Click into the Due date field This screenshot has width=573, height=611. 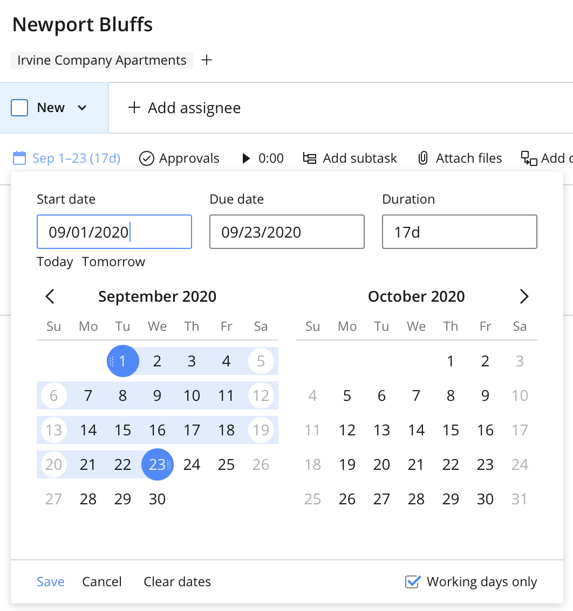[286, 232]
